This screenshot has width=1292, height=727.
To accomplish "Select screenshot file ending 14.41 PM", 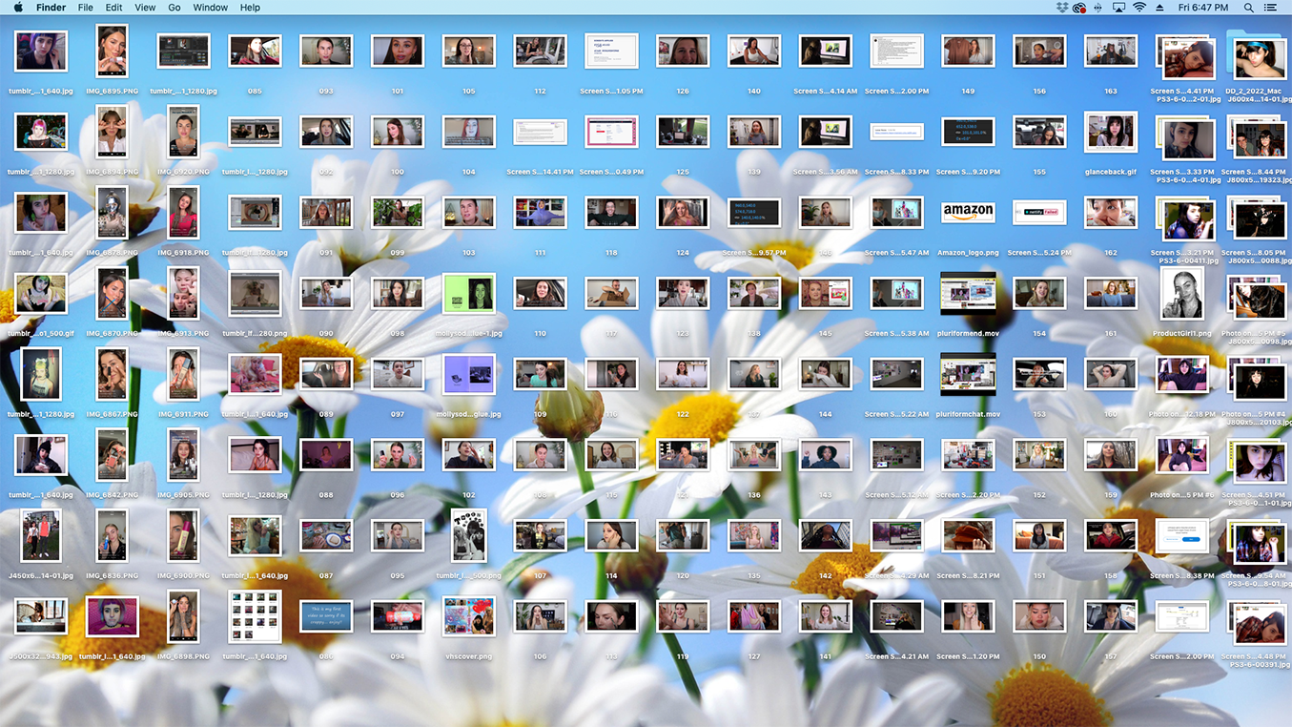I will [540, 132].
